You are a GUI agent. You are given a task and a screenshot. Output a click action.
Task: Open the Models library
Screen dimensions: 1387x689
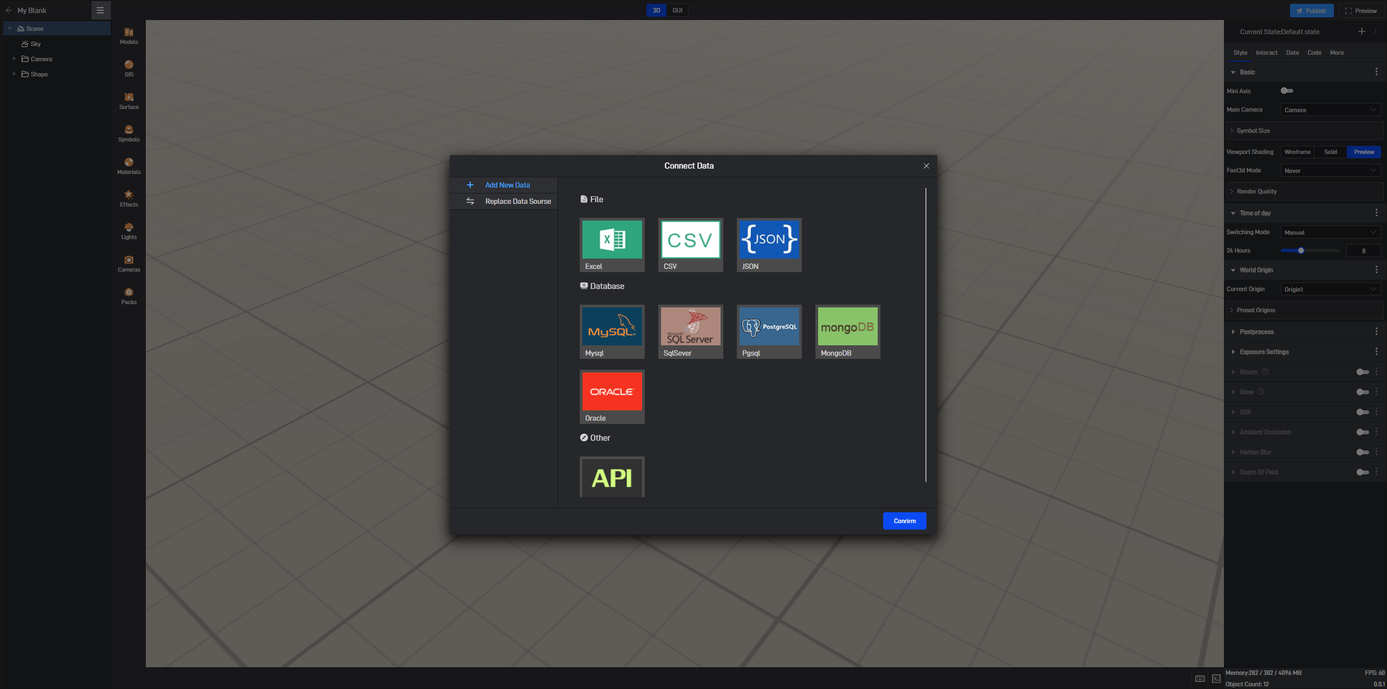[129, 36]
